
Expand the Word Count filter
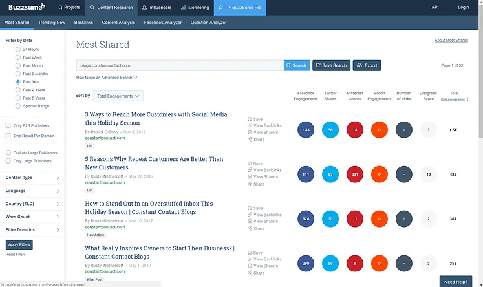[32, 217]
